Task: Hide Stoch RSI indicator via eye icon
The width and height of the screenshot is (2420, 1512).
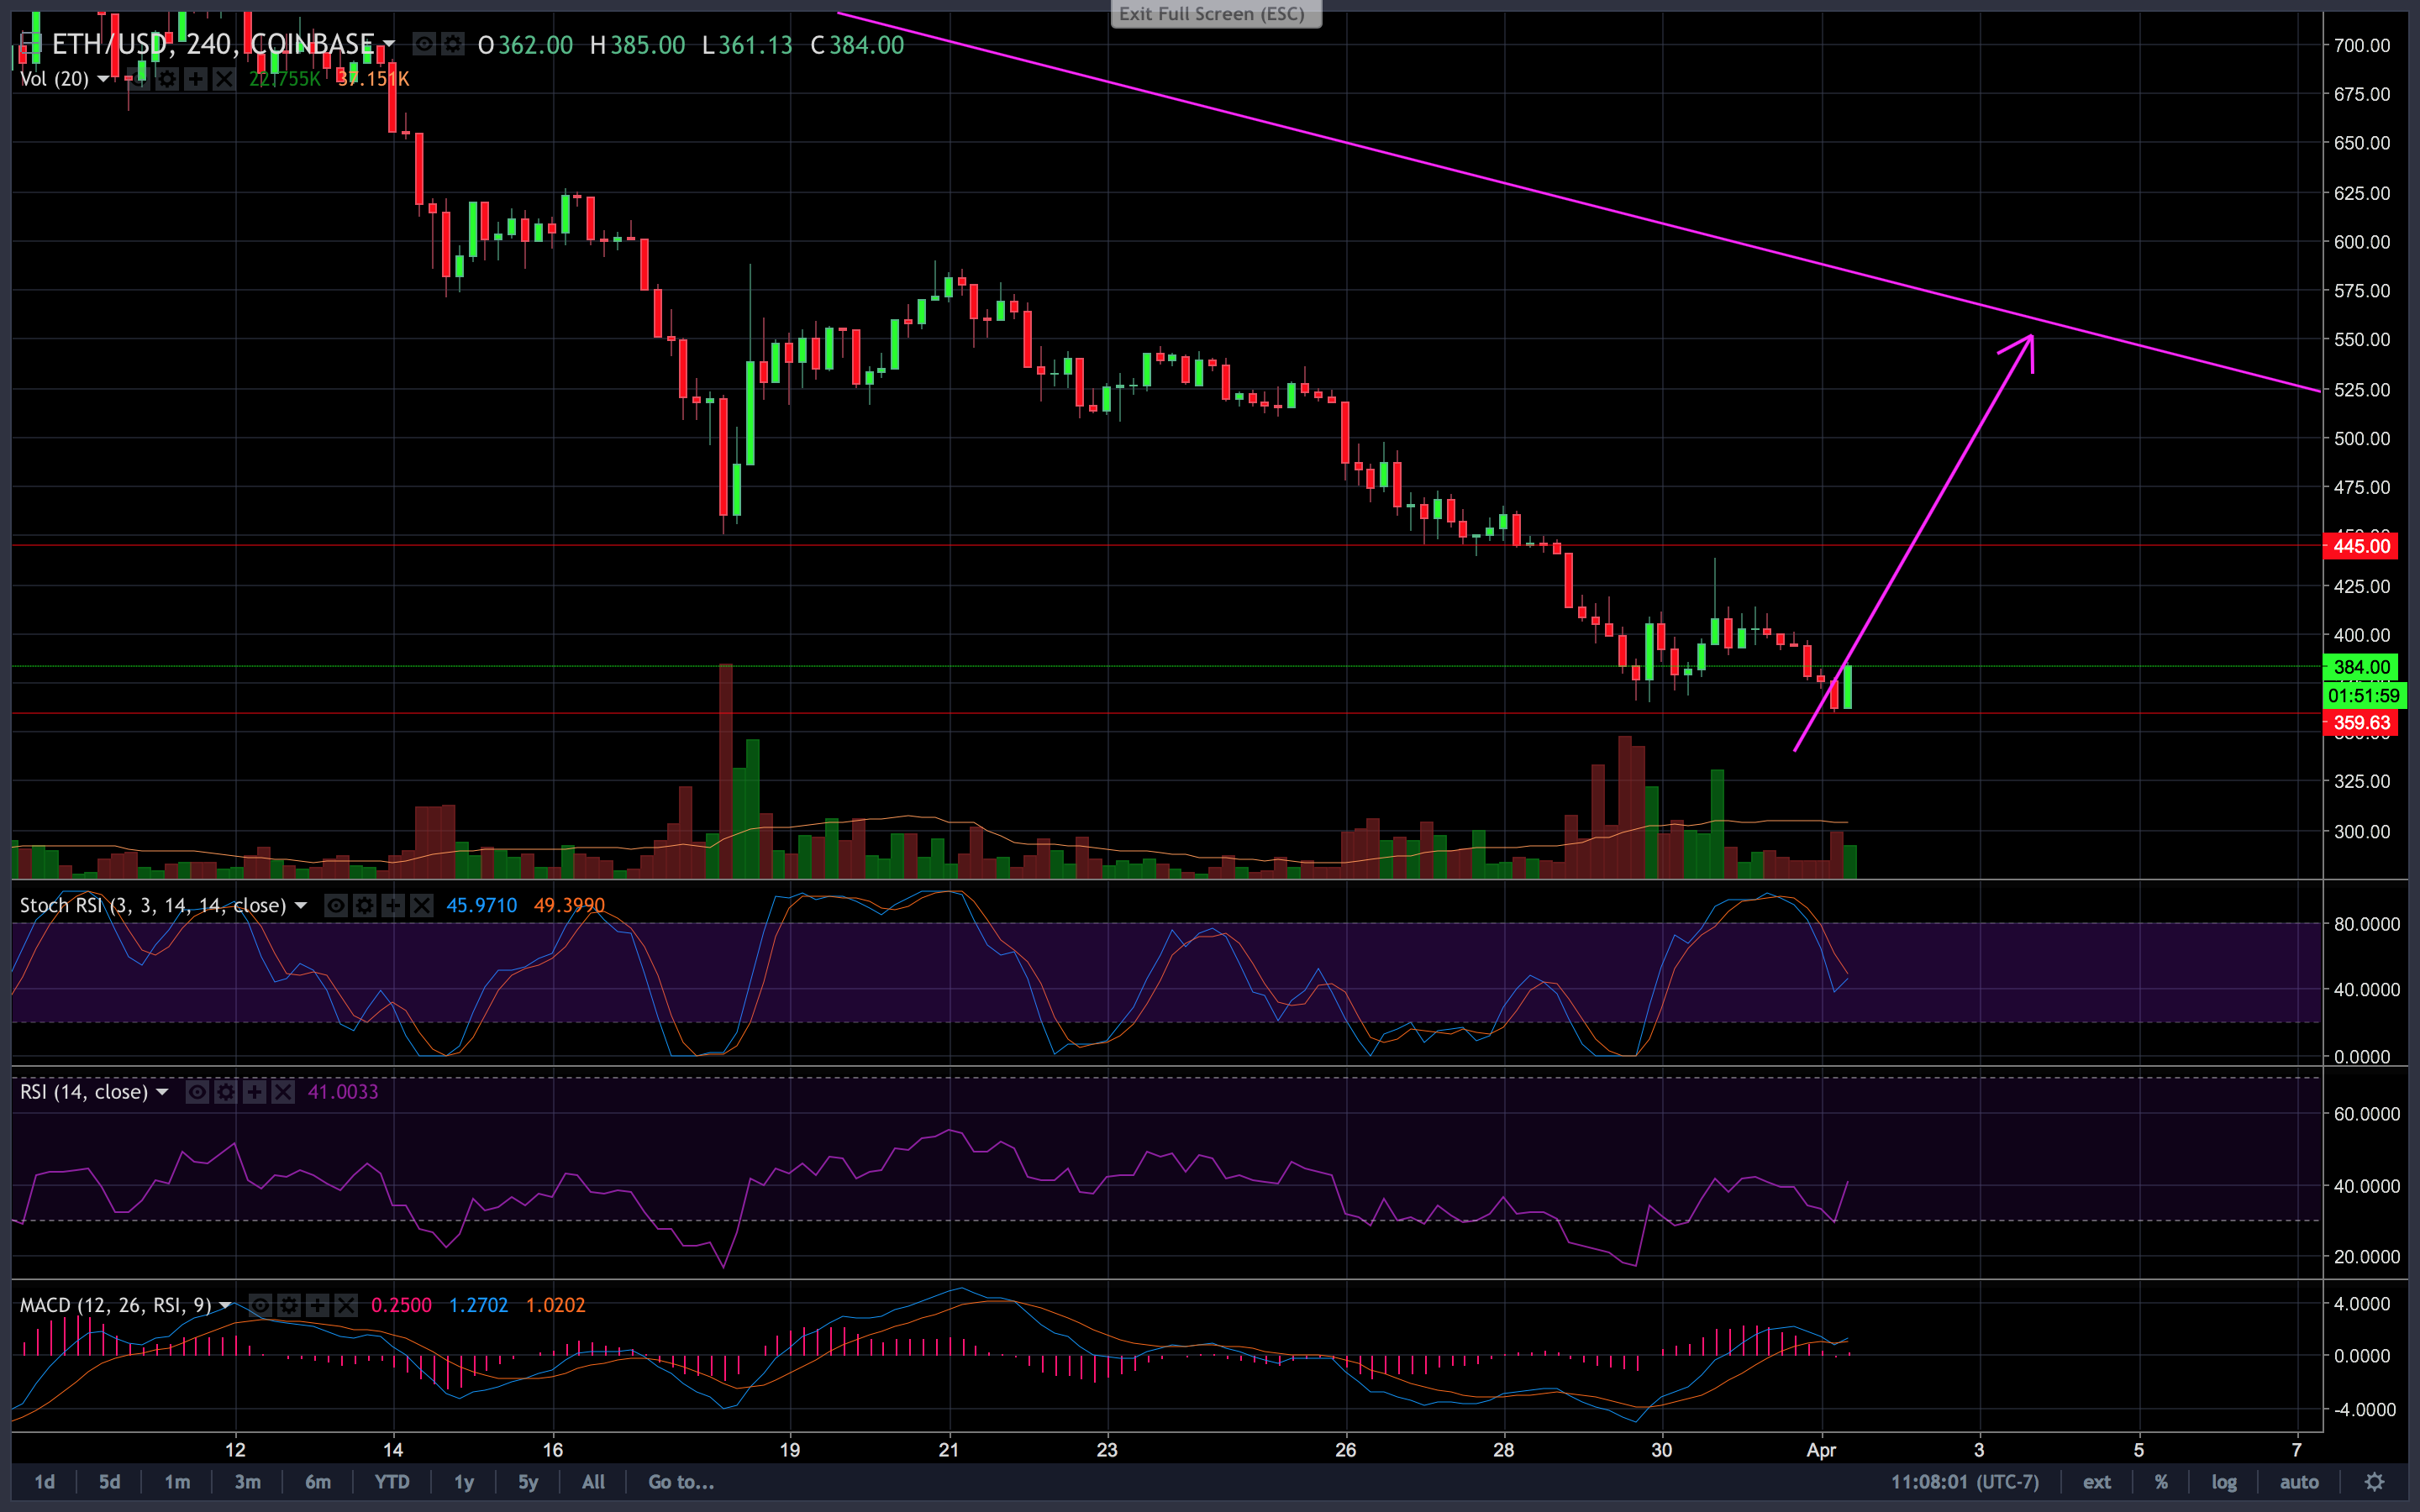Action: (x=336, y=905)
